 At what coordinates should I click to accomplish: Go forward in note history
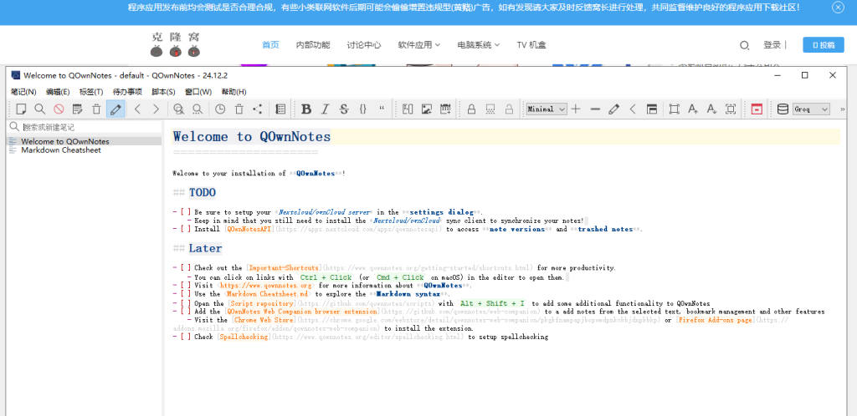coord(156,109)
